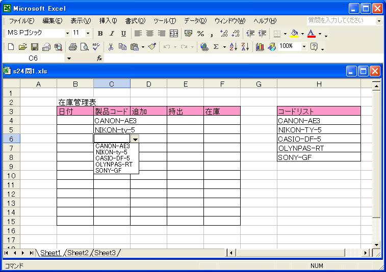386x272 pixels.
Task: Click the Print icon
Action: [x=72, y=47]
